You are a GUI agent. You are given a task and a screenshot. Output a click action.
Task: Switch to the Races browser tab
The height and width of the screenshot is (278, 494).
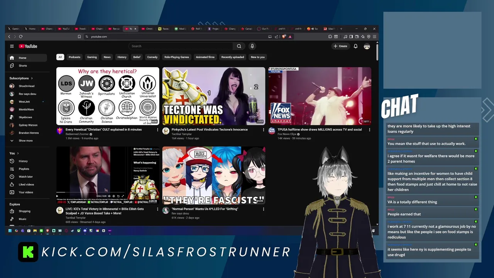point(164,29)
